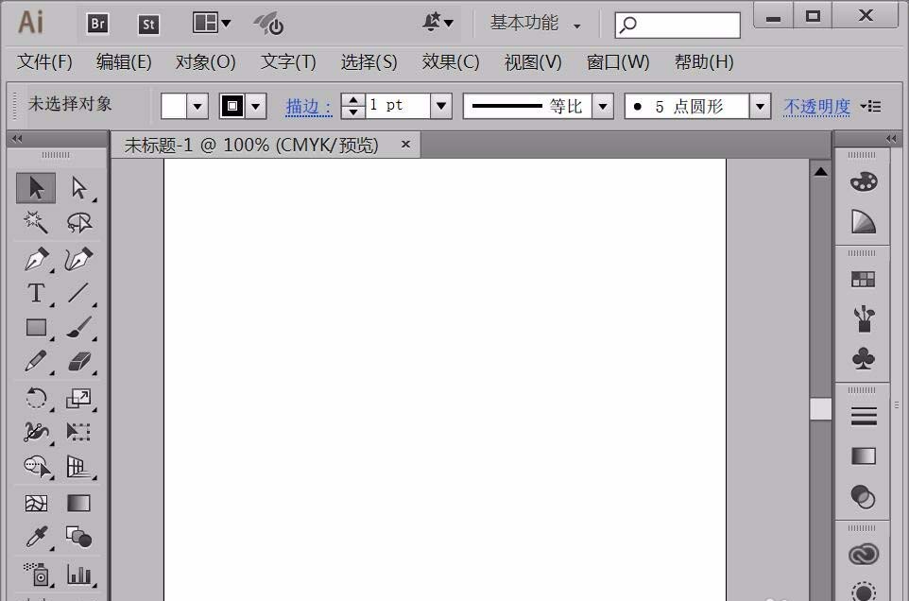Open the notification bell dropdown
This screenshot has width=909, height=601.
point(437,24)
